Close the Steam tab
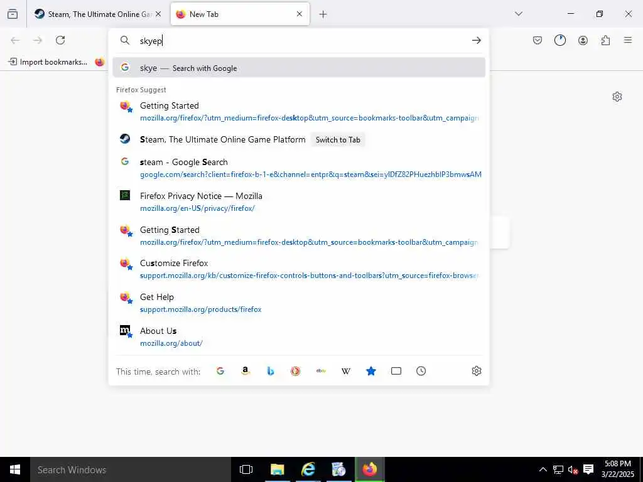Screen dimensions: 643x482 (158, 14)
